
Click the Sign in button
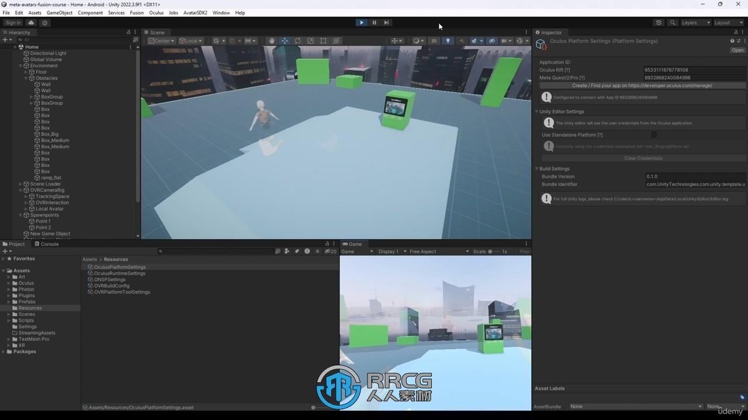click(13, 23)
